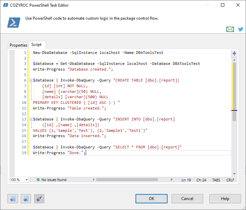Click the vertical scrollbar thumb
246x210 pixels.
coord(234,92)
